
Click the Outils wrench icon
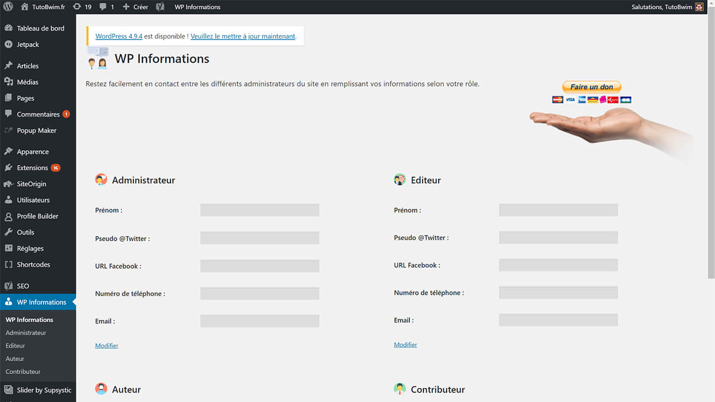point(8,232)
